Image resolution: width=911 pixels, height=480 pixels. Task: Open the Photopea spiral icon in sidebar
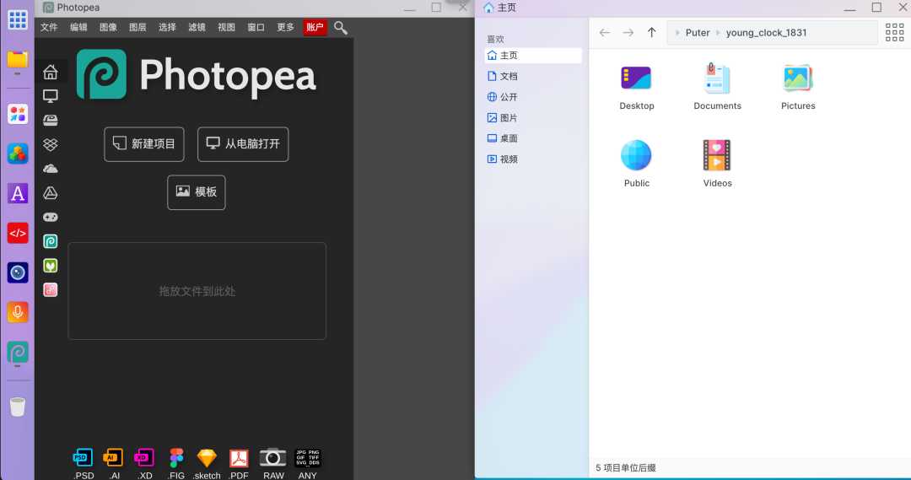tap(51, 241)
